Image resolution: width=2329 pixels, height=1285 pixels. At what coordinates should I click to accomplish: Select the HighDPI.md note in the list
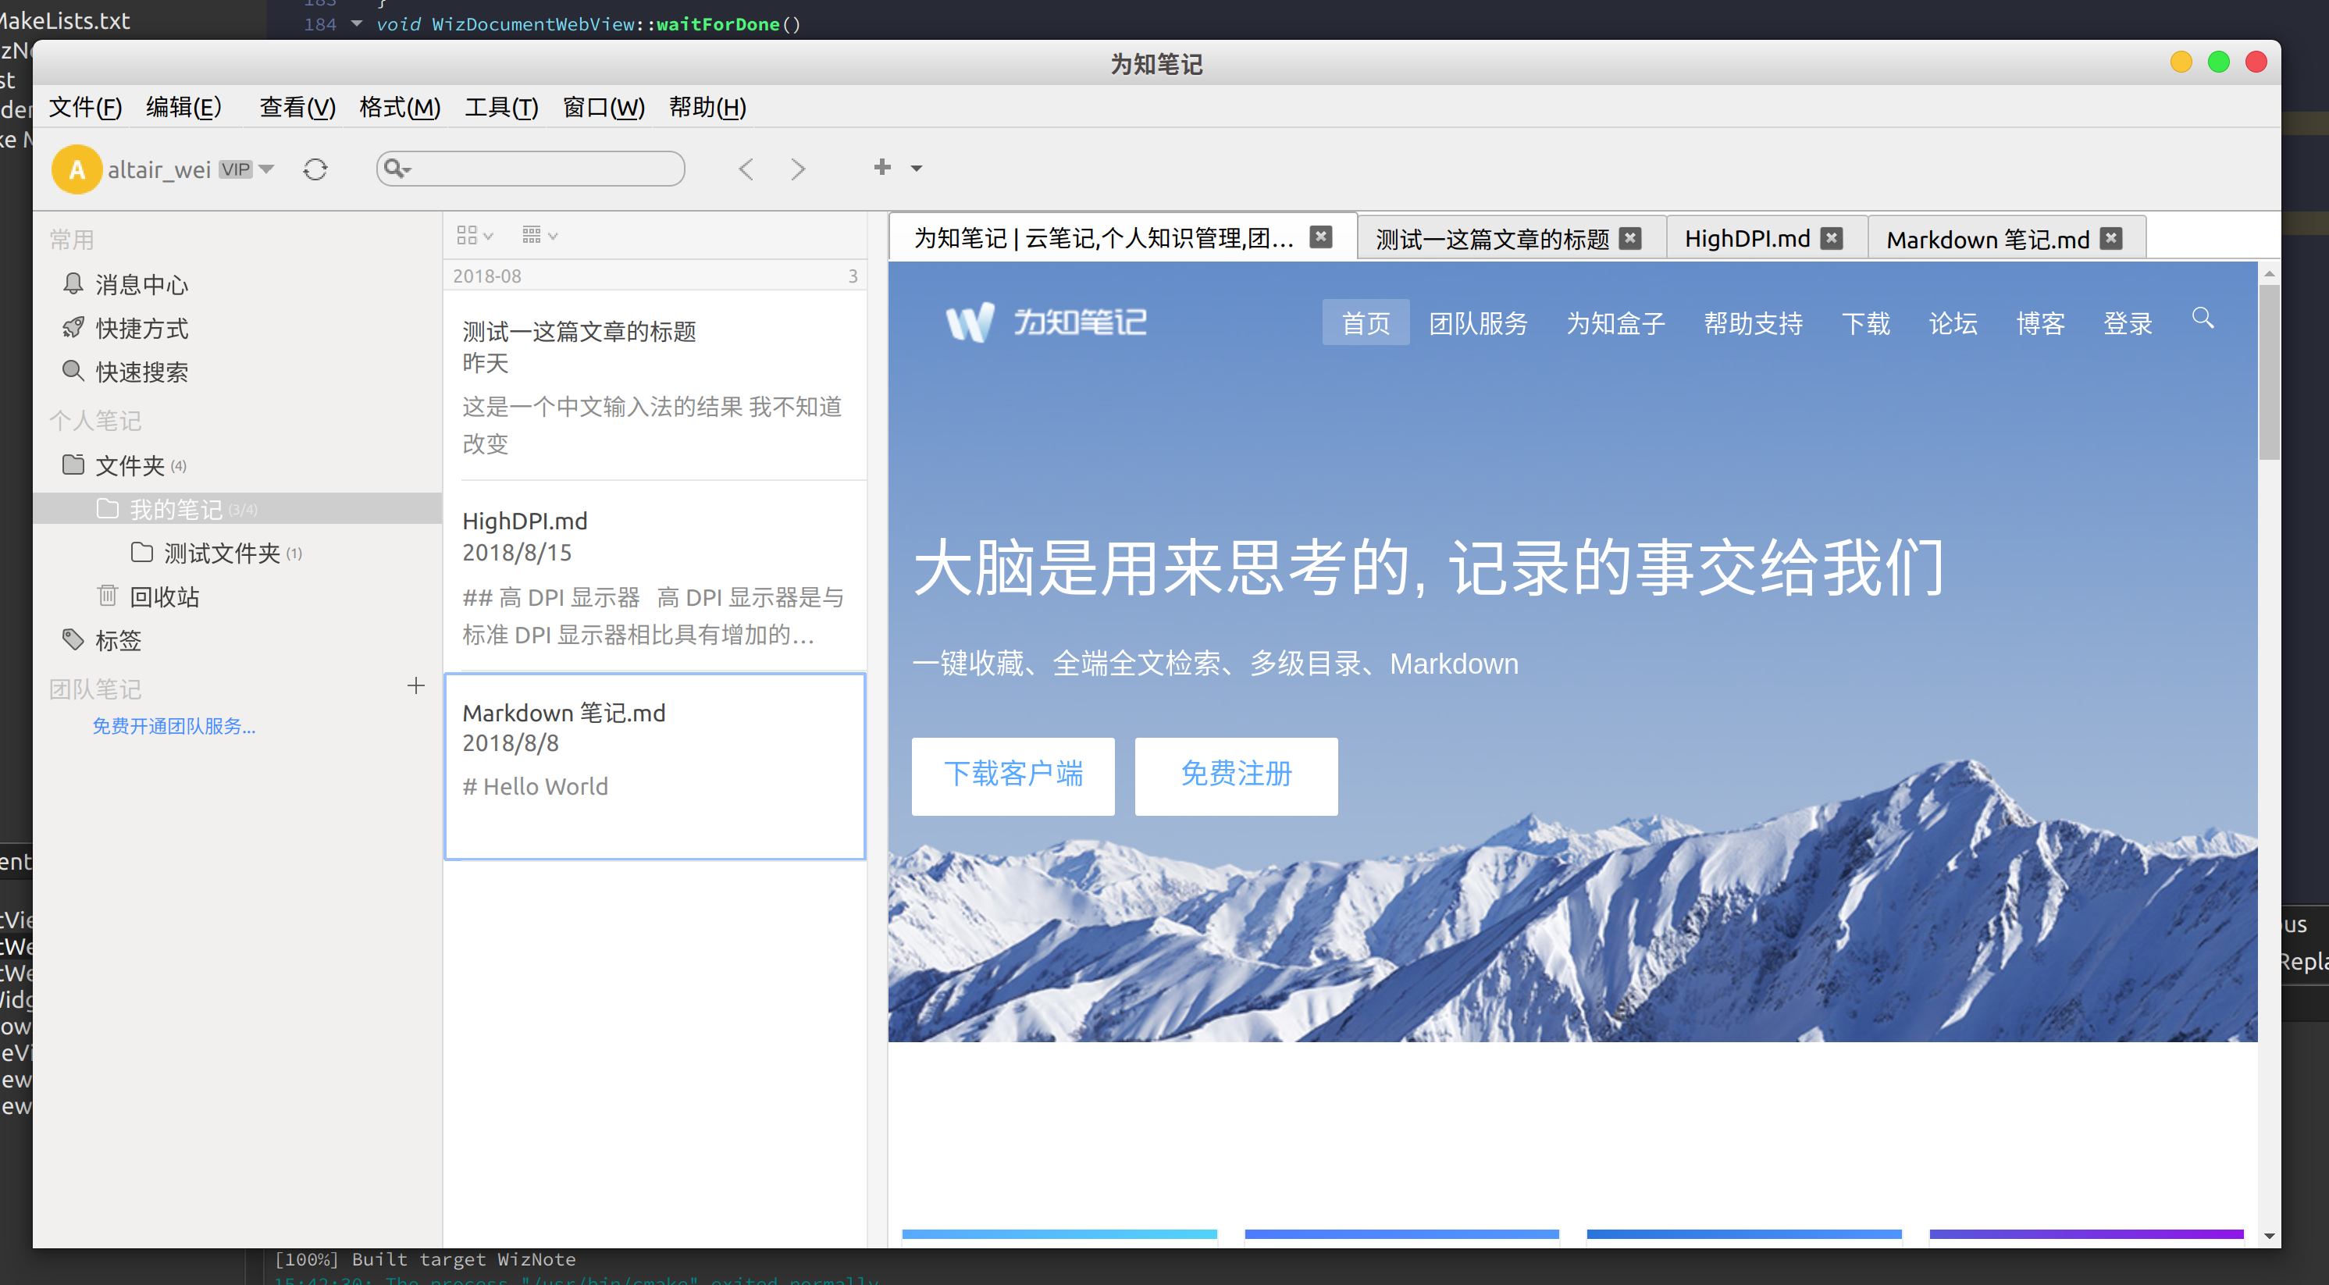tap(656, 576)
